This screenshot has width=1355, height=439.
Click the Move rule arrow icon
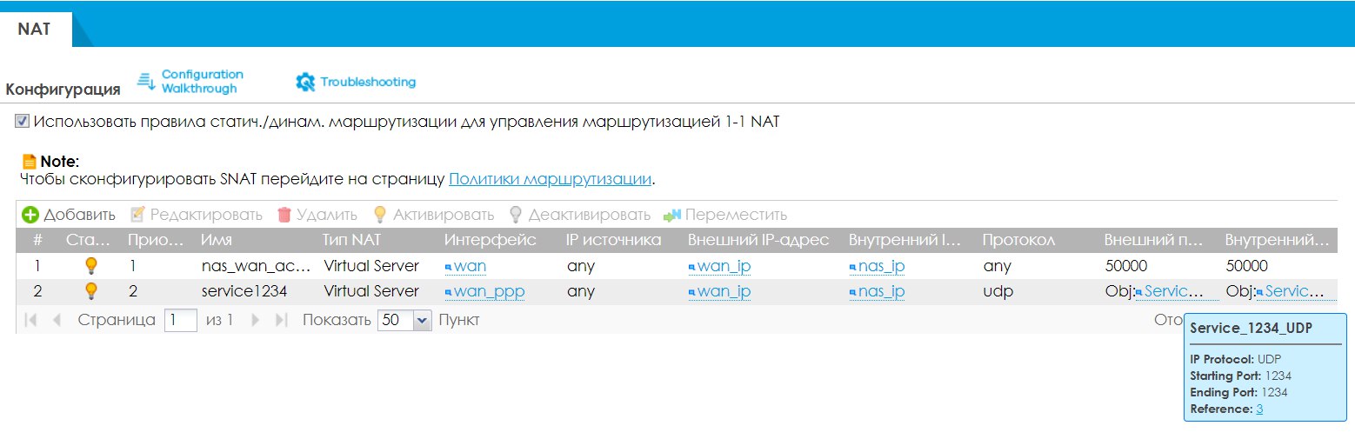671,215
